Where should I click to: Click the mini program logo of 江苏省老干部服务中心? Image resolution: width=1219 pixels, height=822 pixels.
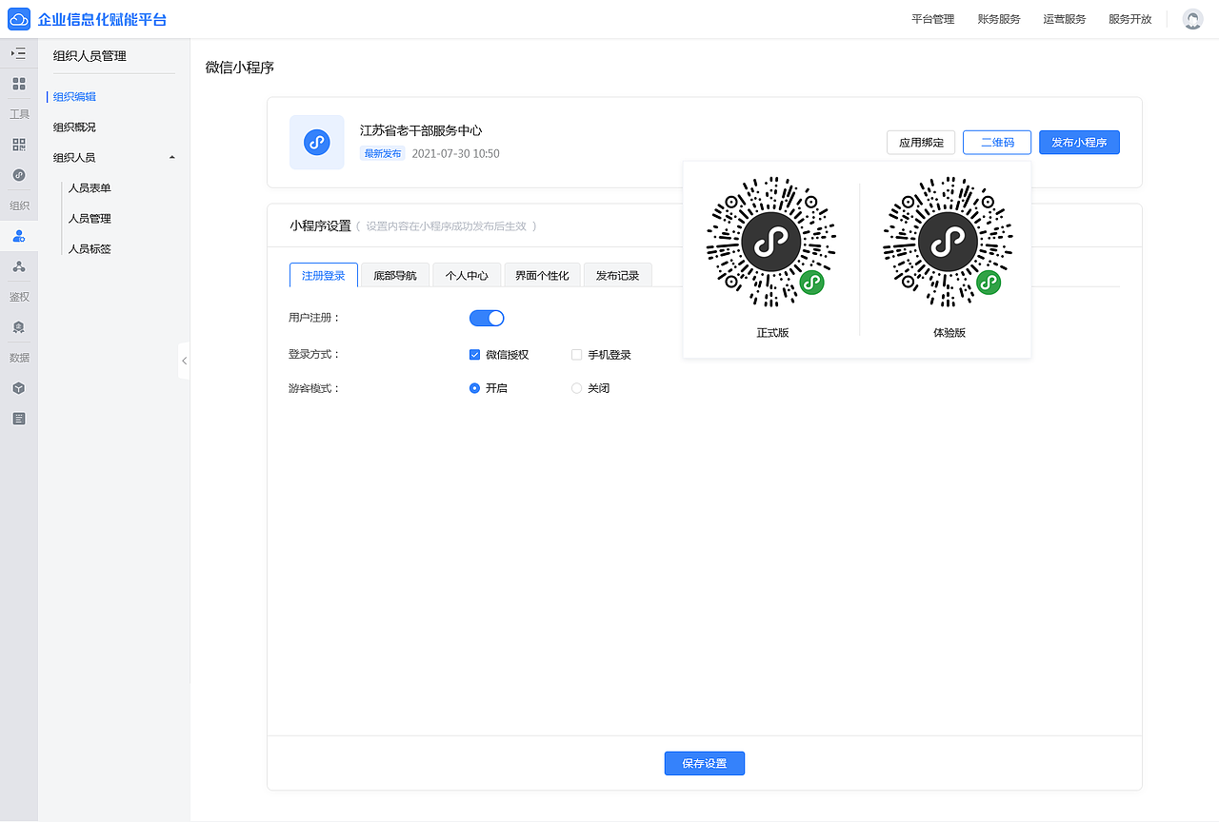317,143
